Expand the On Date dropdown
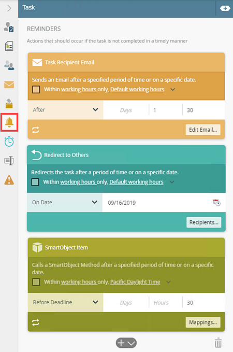233x352 pixels. pyautogui.click(x=65, y=202)
